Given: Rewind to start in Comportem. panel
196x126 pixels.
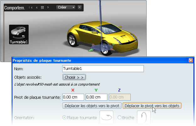Looking at the screenshot, I should [x=31, y=8].
